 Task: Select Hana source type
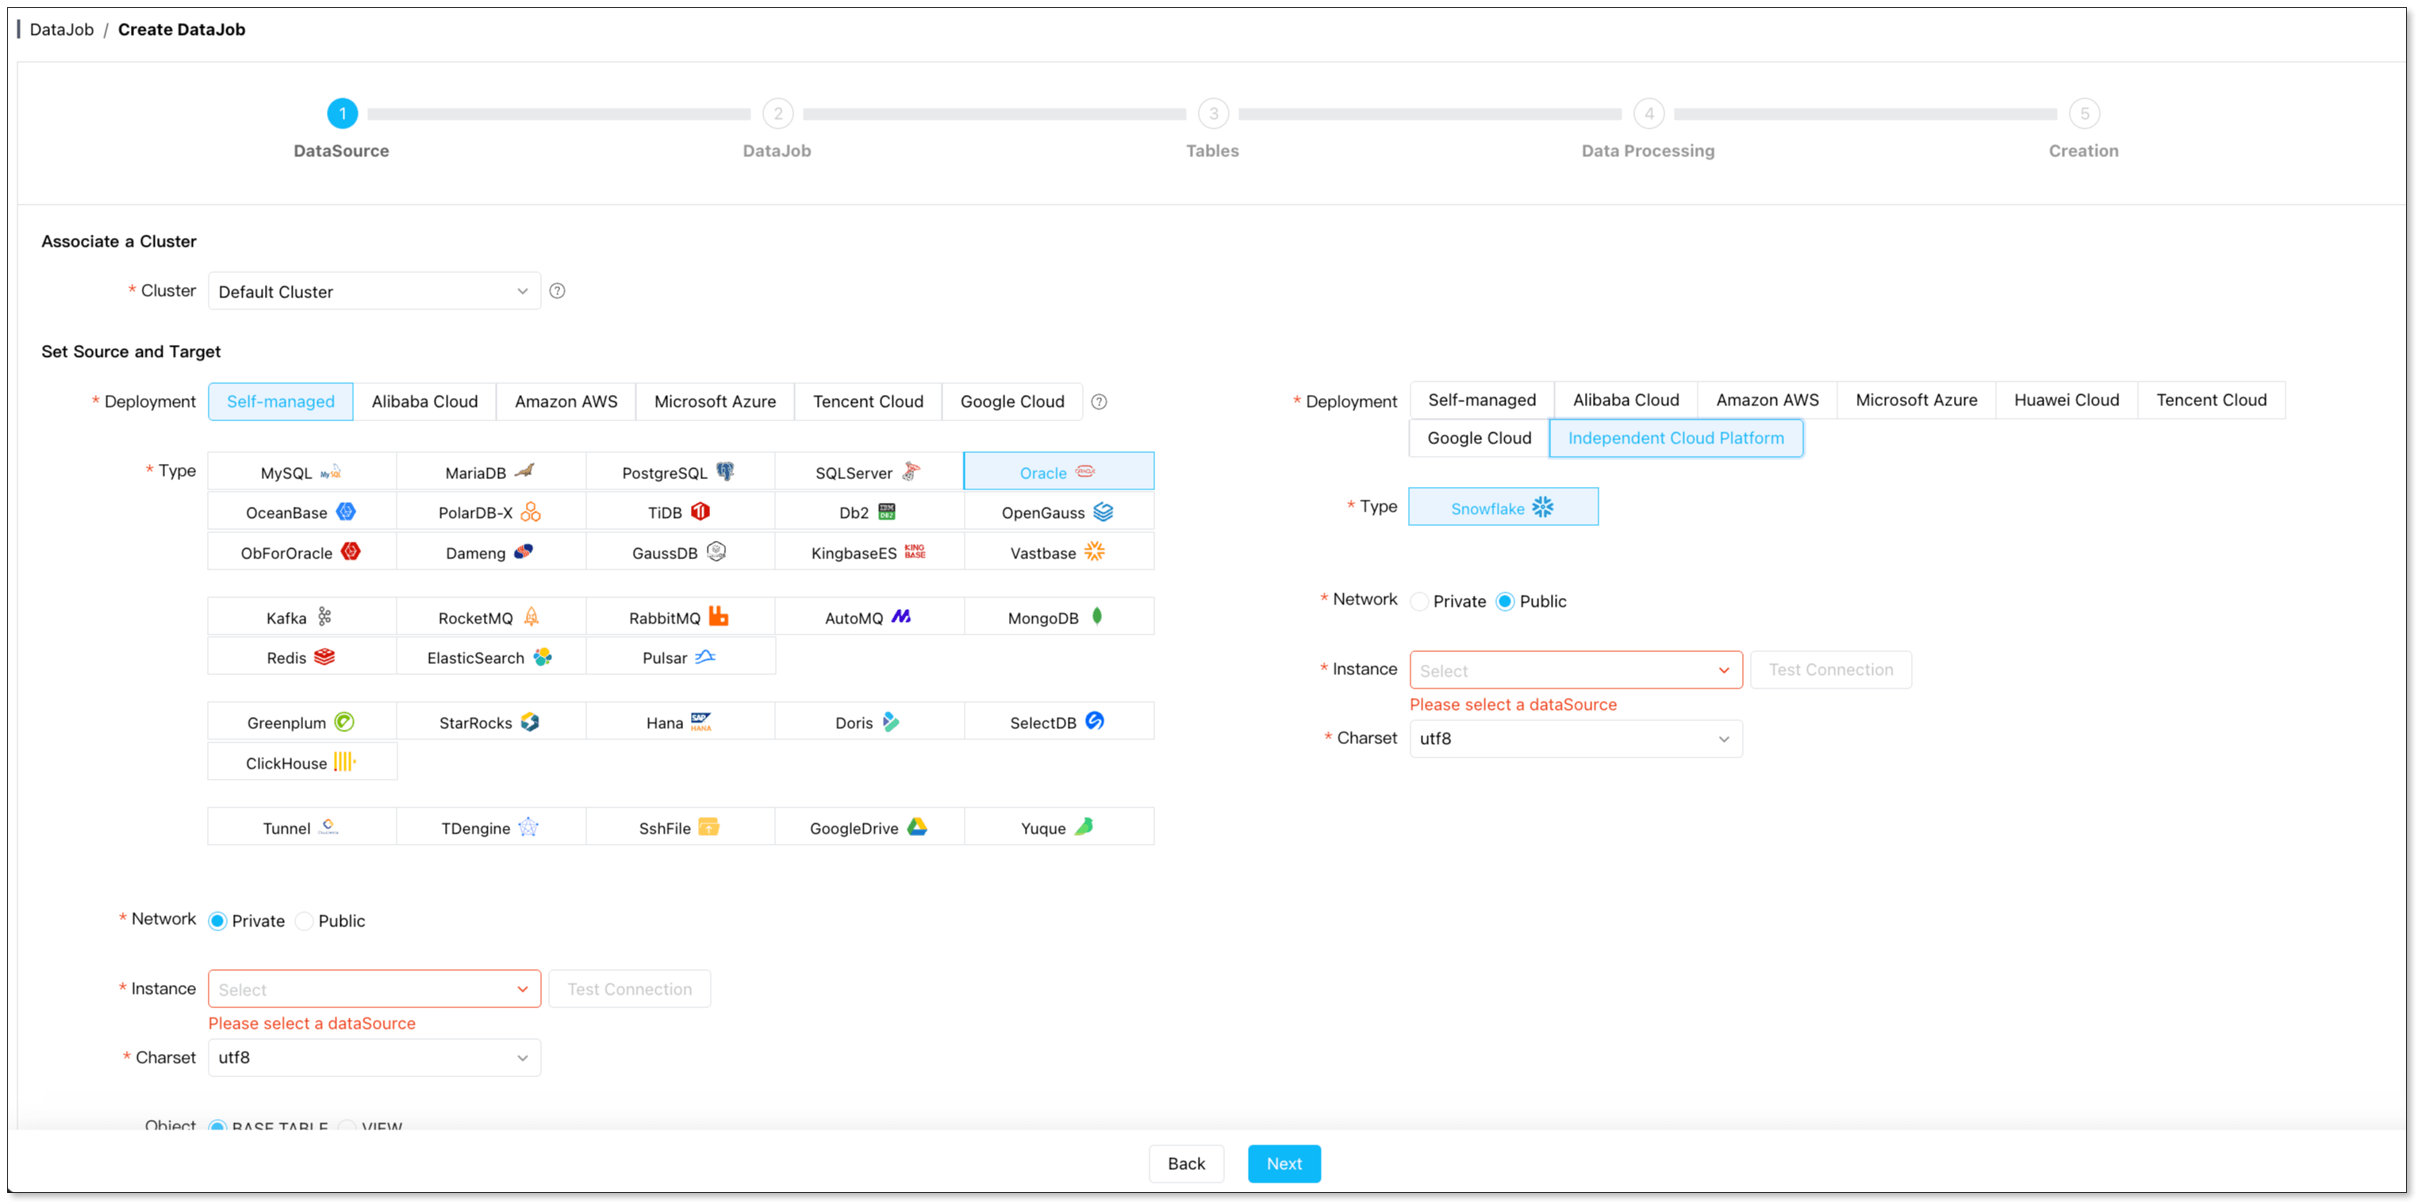point(680,723)
